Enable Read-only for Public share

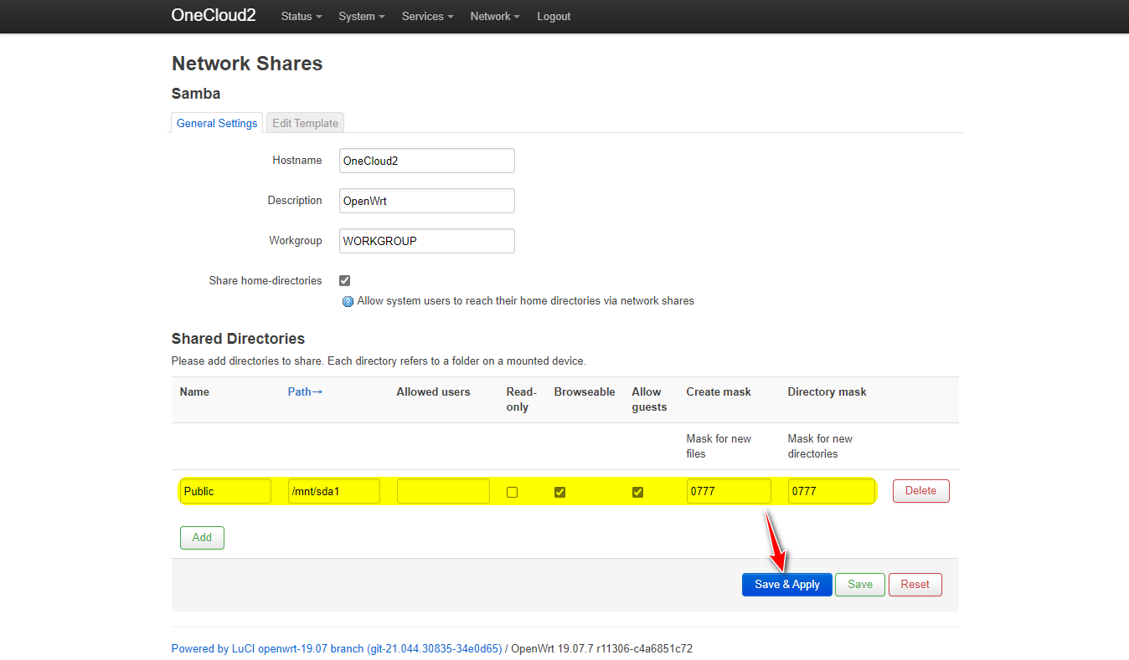tap(513, 492)
